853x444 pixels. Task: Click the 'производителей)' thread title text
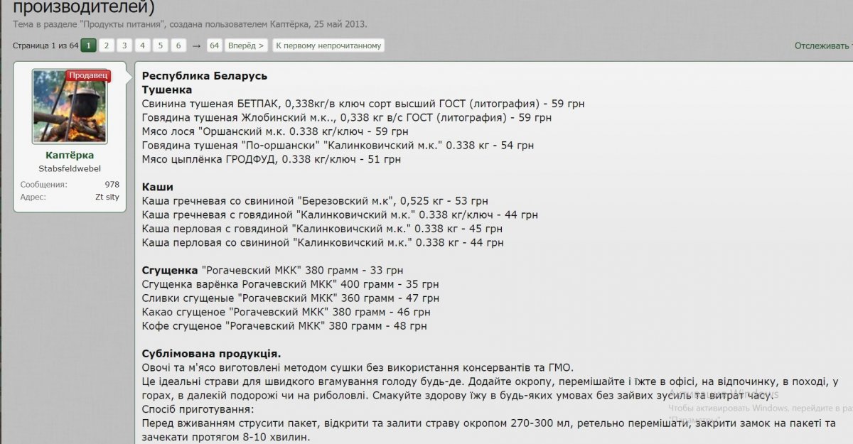(83, 8)
